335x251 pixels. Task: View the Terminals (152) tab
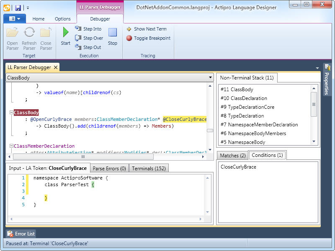click(149, 169)
